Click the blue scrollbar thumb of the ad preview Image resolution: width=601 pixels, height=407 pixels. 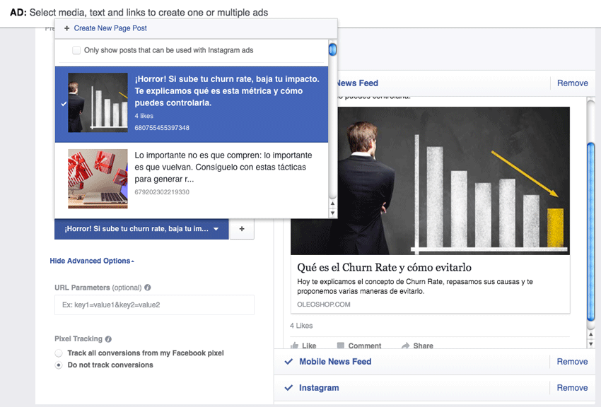pos(590,232)
